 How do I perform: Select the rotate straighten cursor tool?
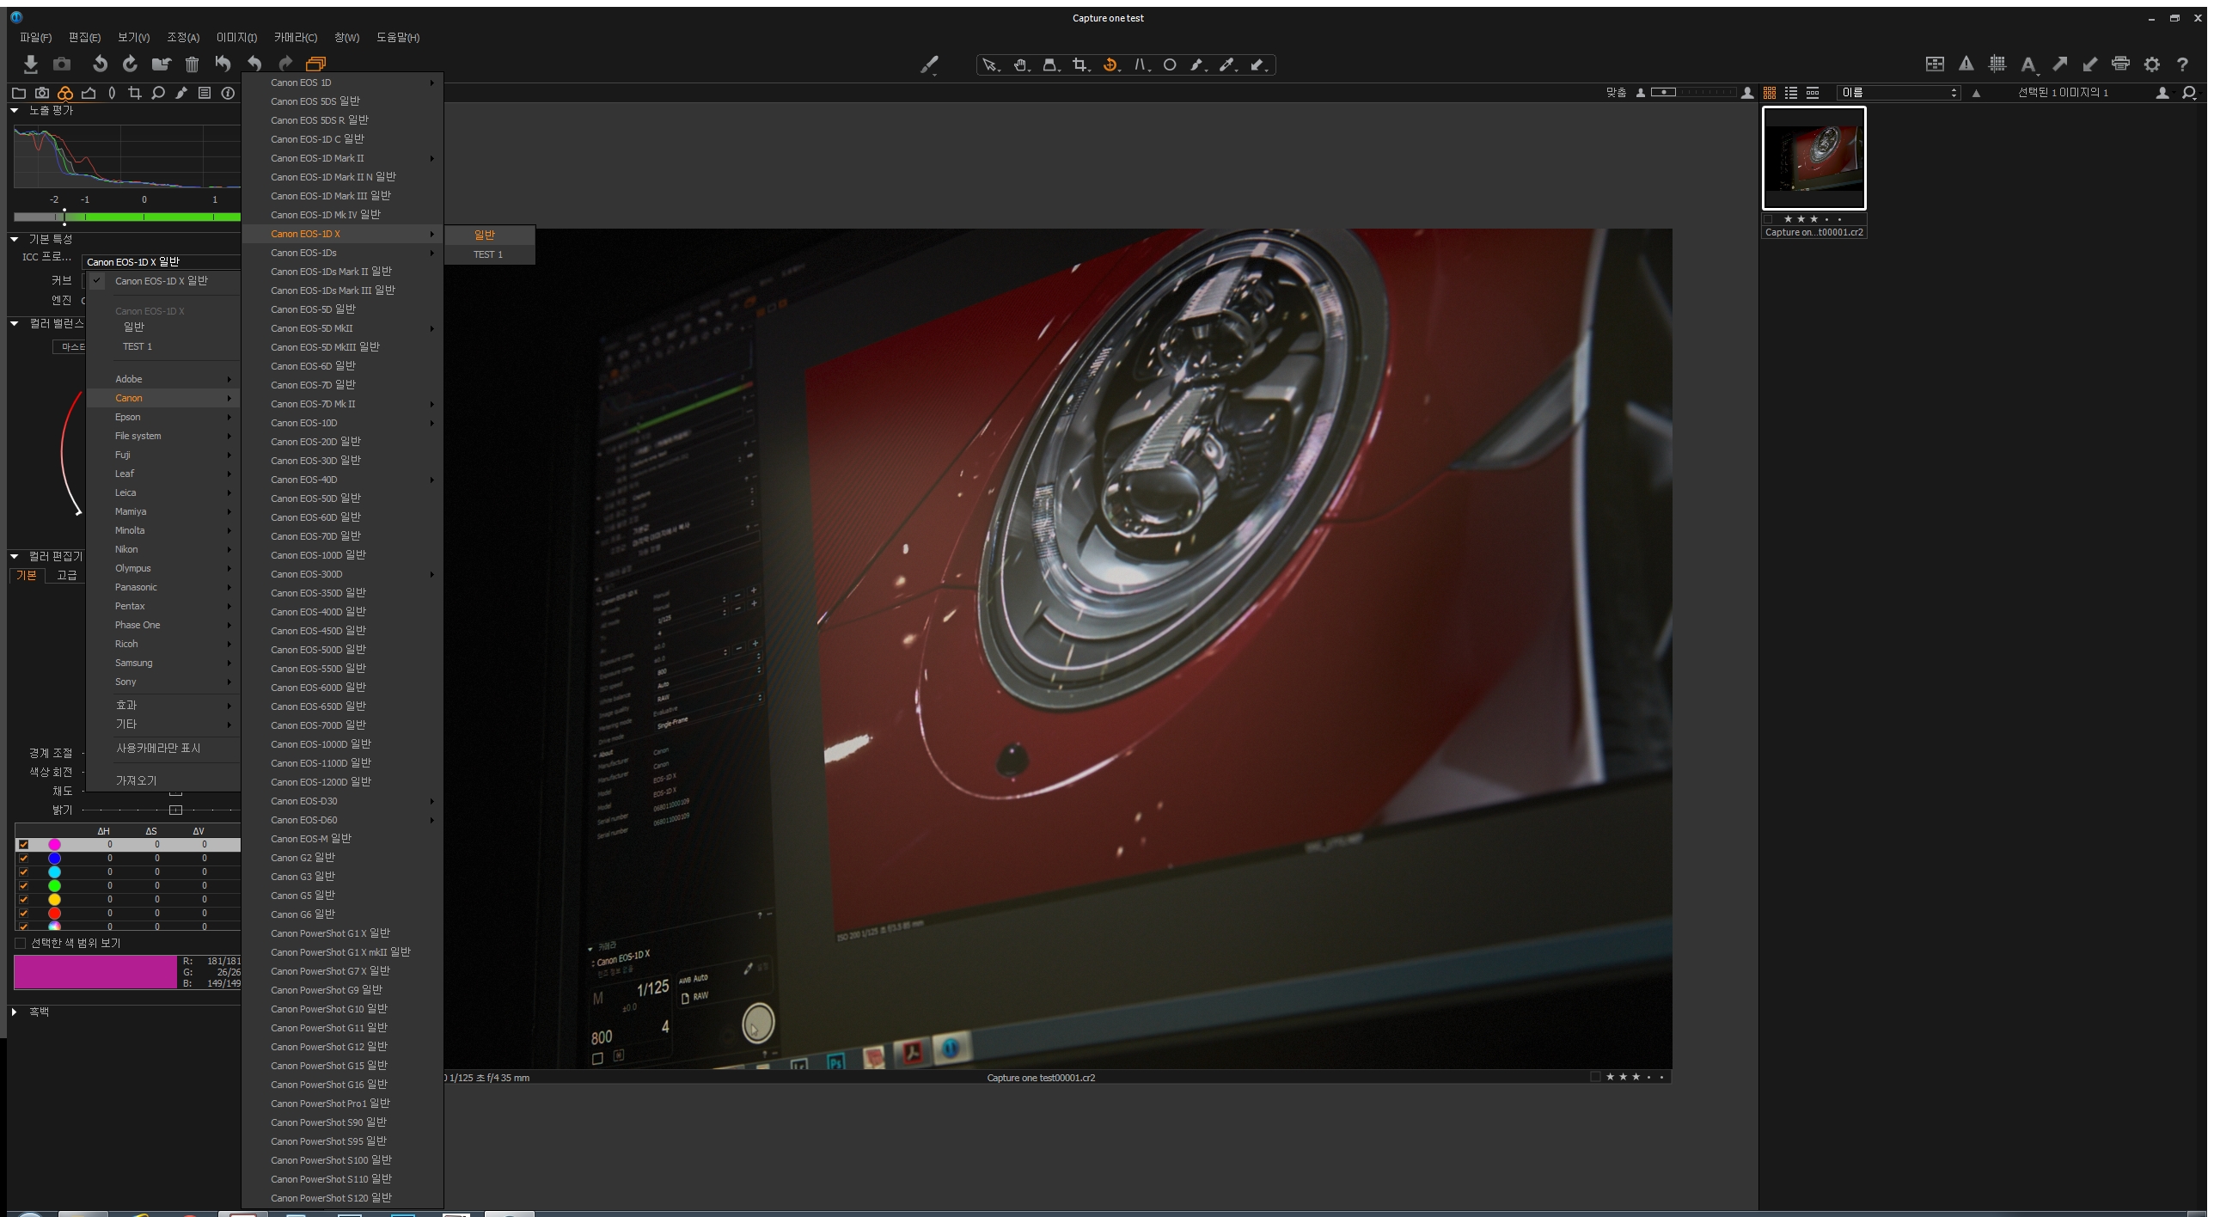pyautogui.click(x=1110, y=65)
